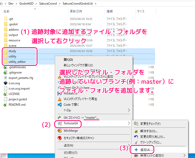Open breadcrumb chevron after Dev

point(16,4)
